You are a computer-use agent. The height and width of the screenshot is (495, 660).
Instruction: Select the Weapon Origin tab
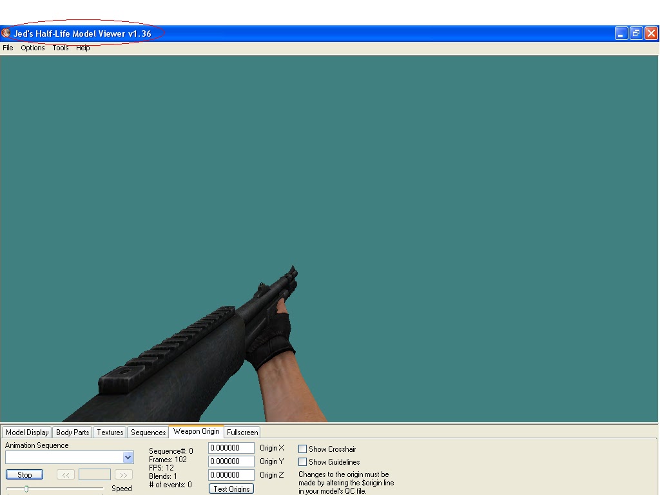point(196,431)
